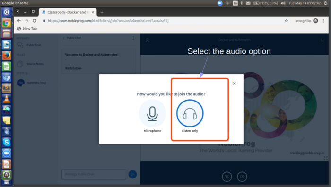Go back in Chrome browser

click(x=19, y=21)
